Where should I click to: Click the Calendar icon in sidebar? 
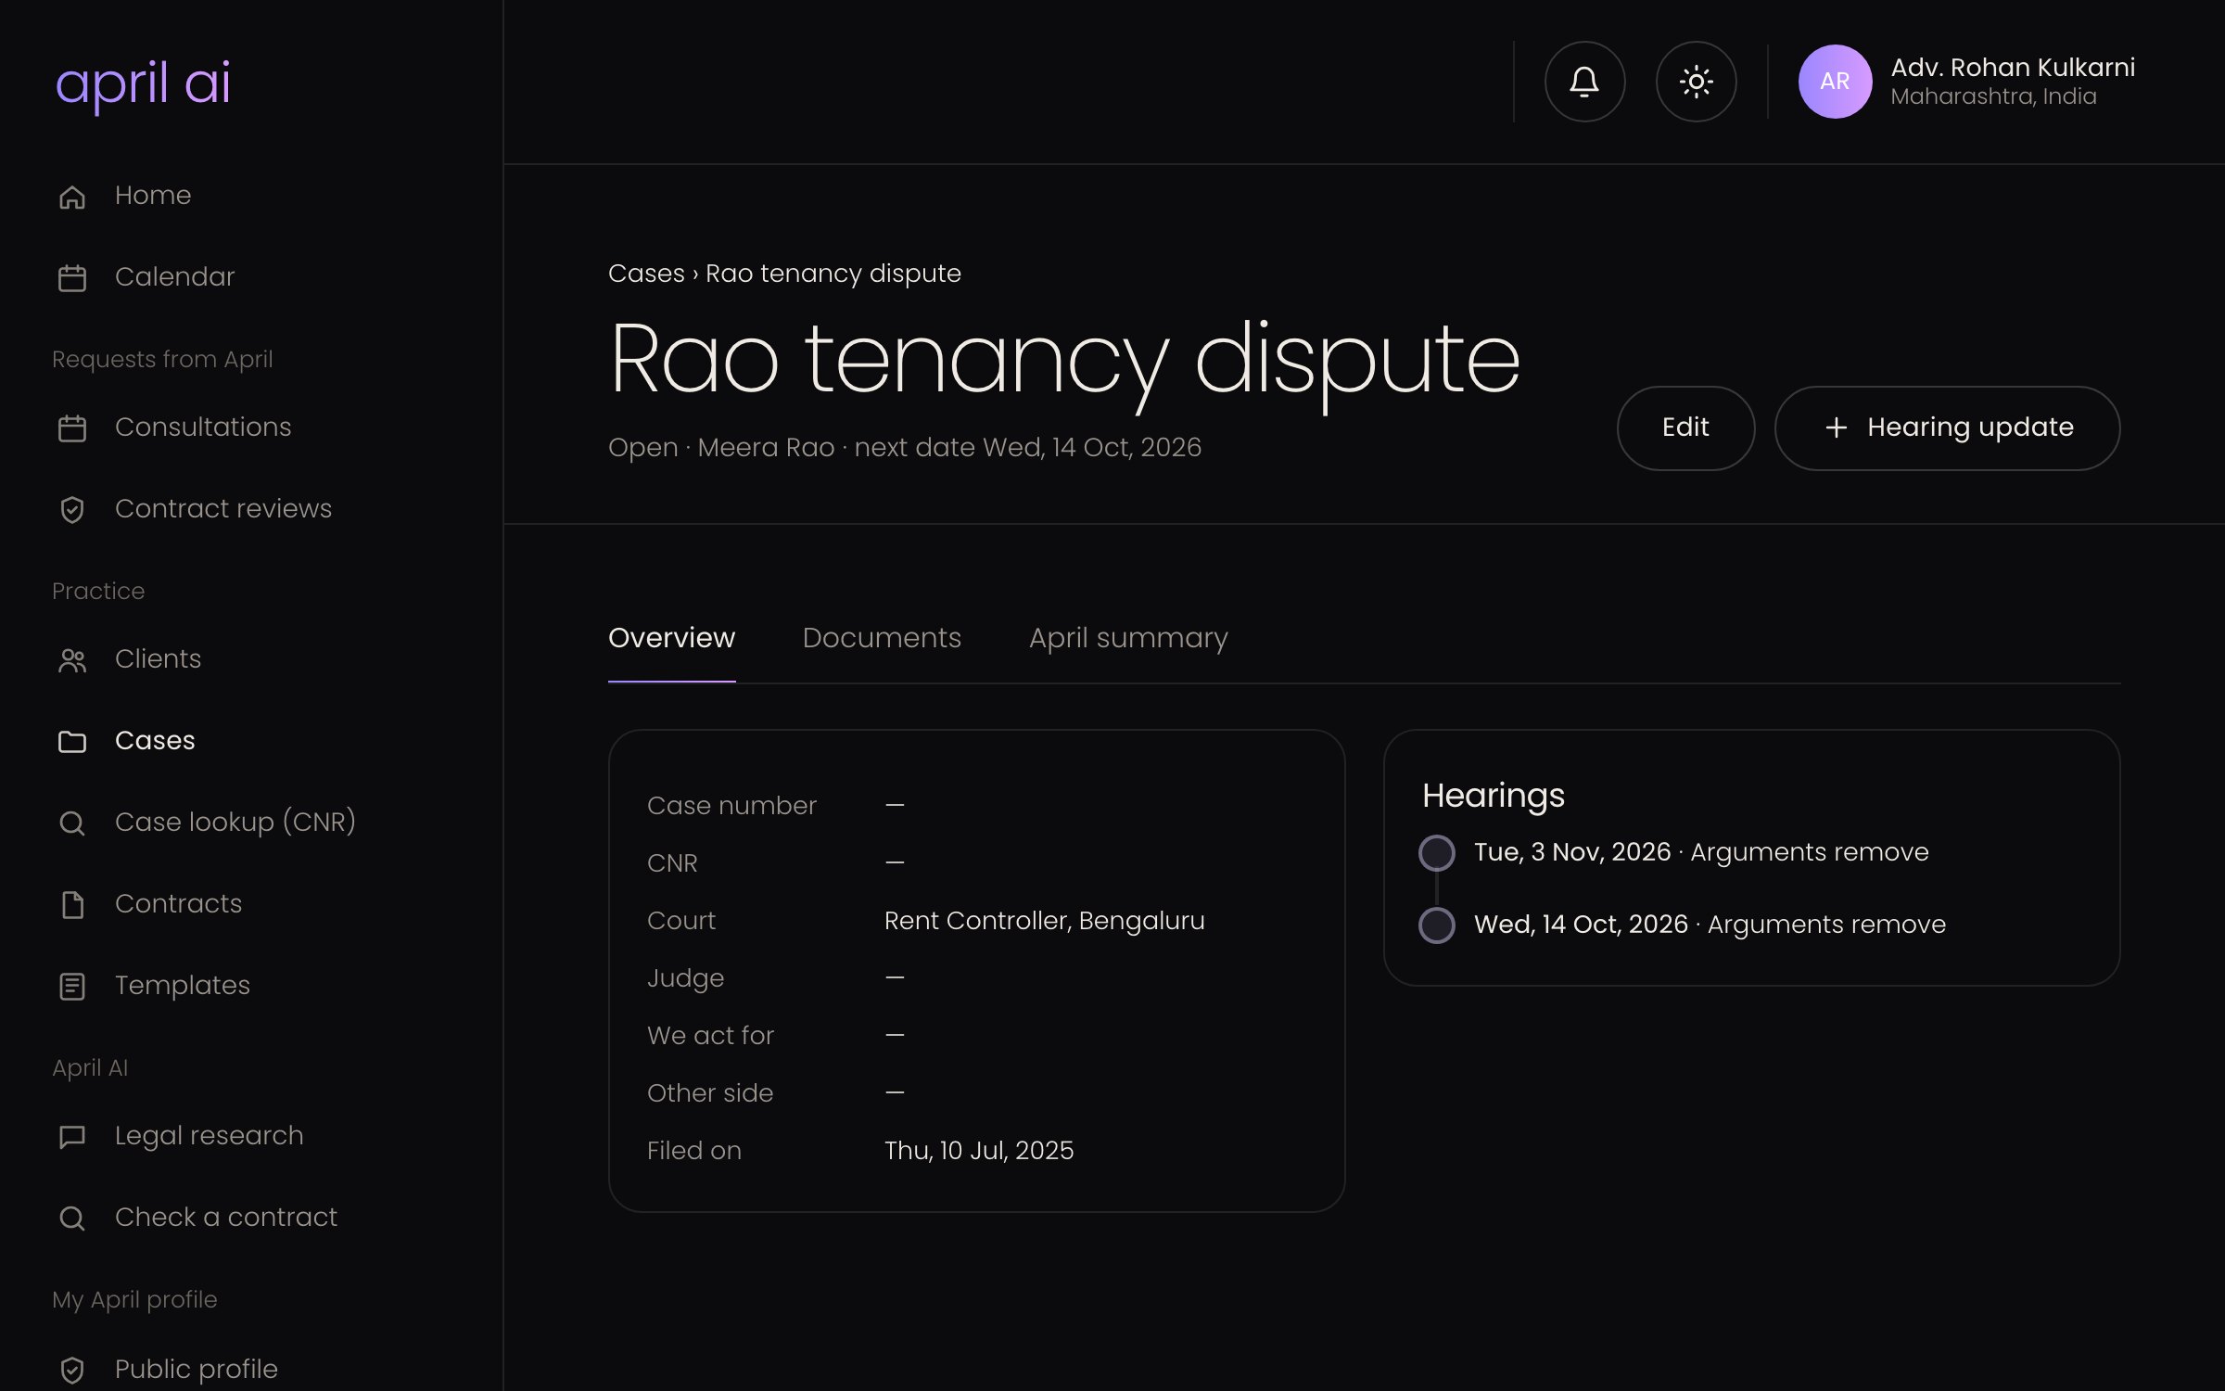(72, 277)
